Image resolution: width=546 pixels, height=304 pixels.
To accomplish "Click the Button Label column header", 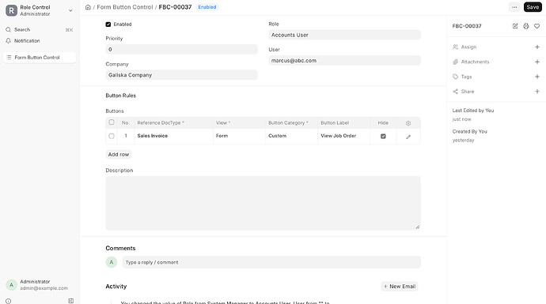I will [x=343, y=122].
